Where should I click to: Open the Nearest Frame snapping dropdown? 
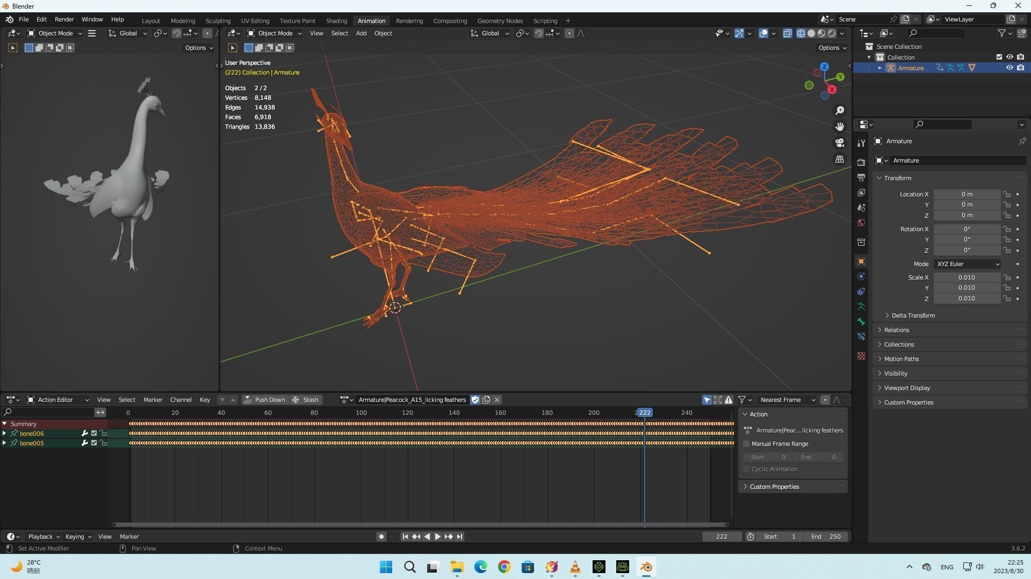coord(787,400)
